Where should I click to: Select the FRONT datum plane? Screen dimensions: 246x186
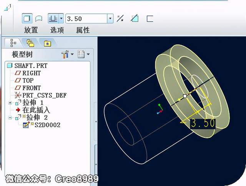(32, 88)
